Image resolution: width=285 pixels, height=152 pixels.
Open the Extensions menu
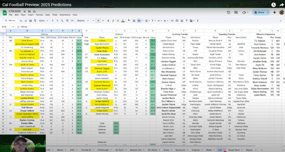(65, 15)
